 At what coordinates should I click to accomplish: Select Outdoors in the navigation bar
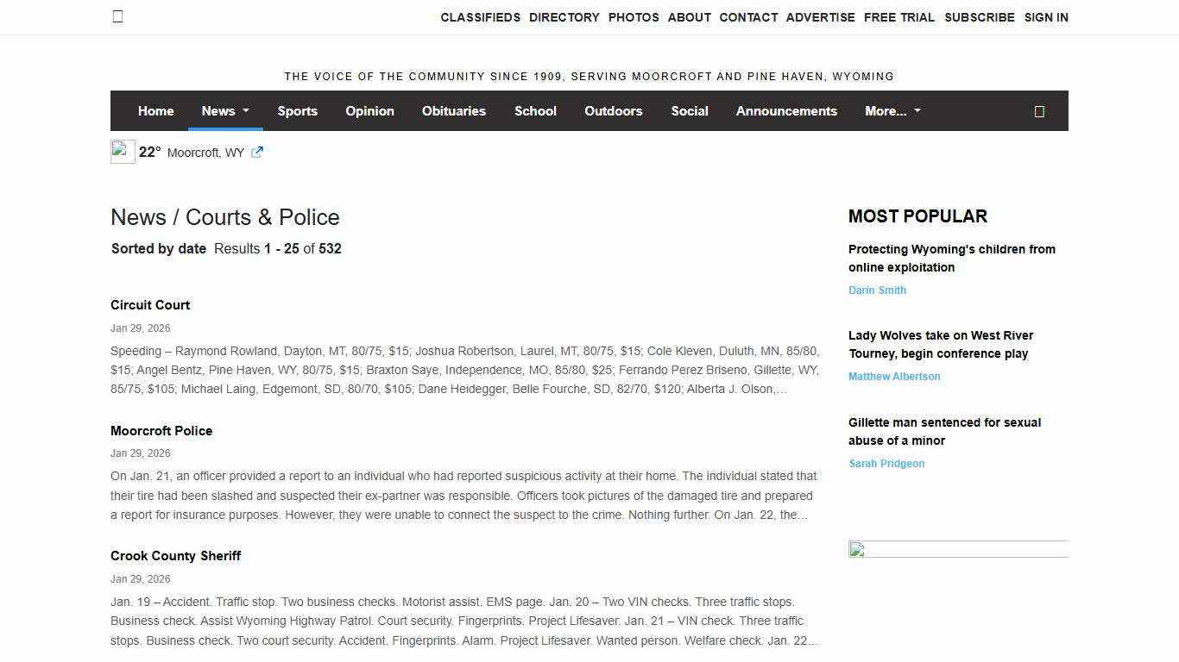tap(613, 111)
